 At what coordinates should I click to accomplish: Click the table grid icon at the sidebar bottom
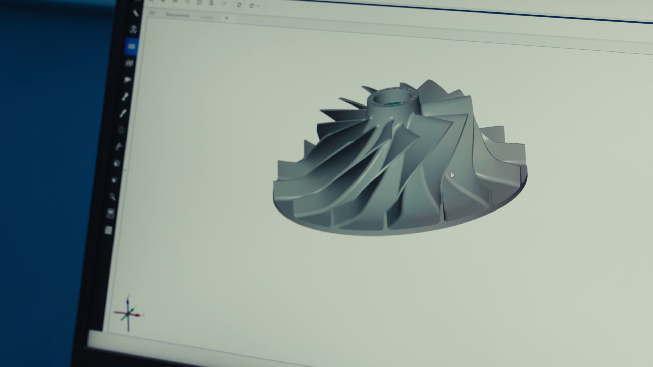coord(108,230)
